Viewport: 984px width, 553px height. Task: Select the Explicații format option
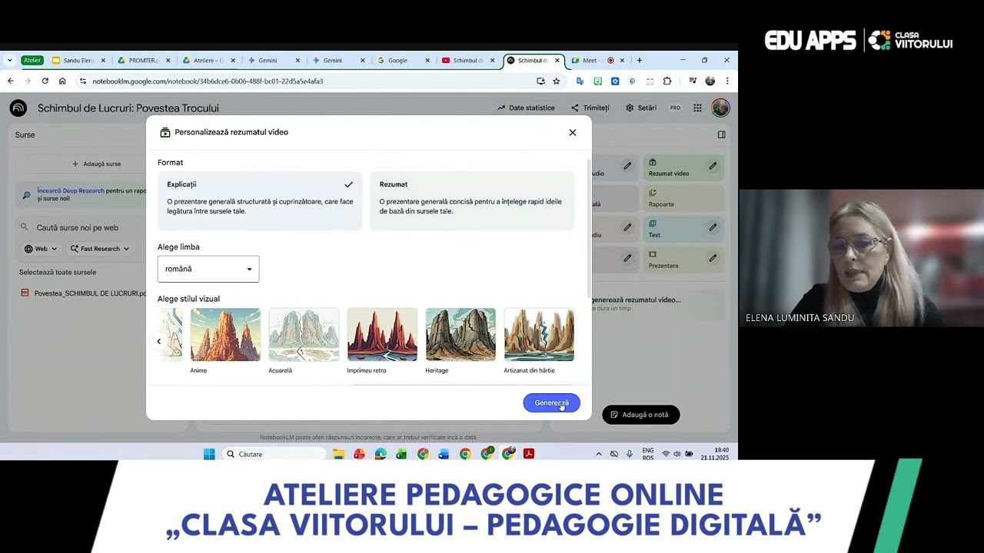point(260,200)
